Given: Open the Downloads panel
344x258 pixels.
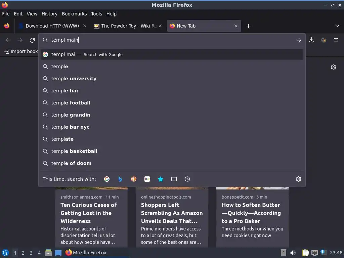Looking at the screenshot, I should pyautogui.click(x=311, y=40).
